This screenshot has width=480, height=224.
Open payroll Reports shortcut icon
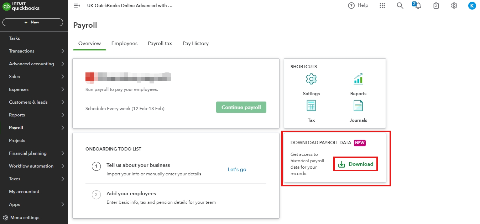[358, 79]
